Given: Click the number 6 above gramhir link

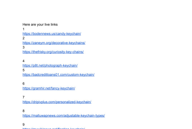Looking at the screenshot, I should [x=23, y=84].
